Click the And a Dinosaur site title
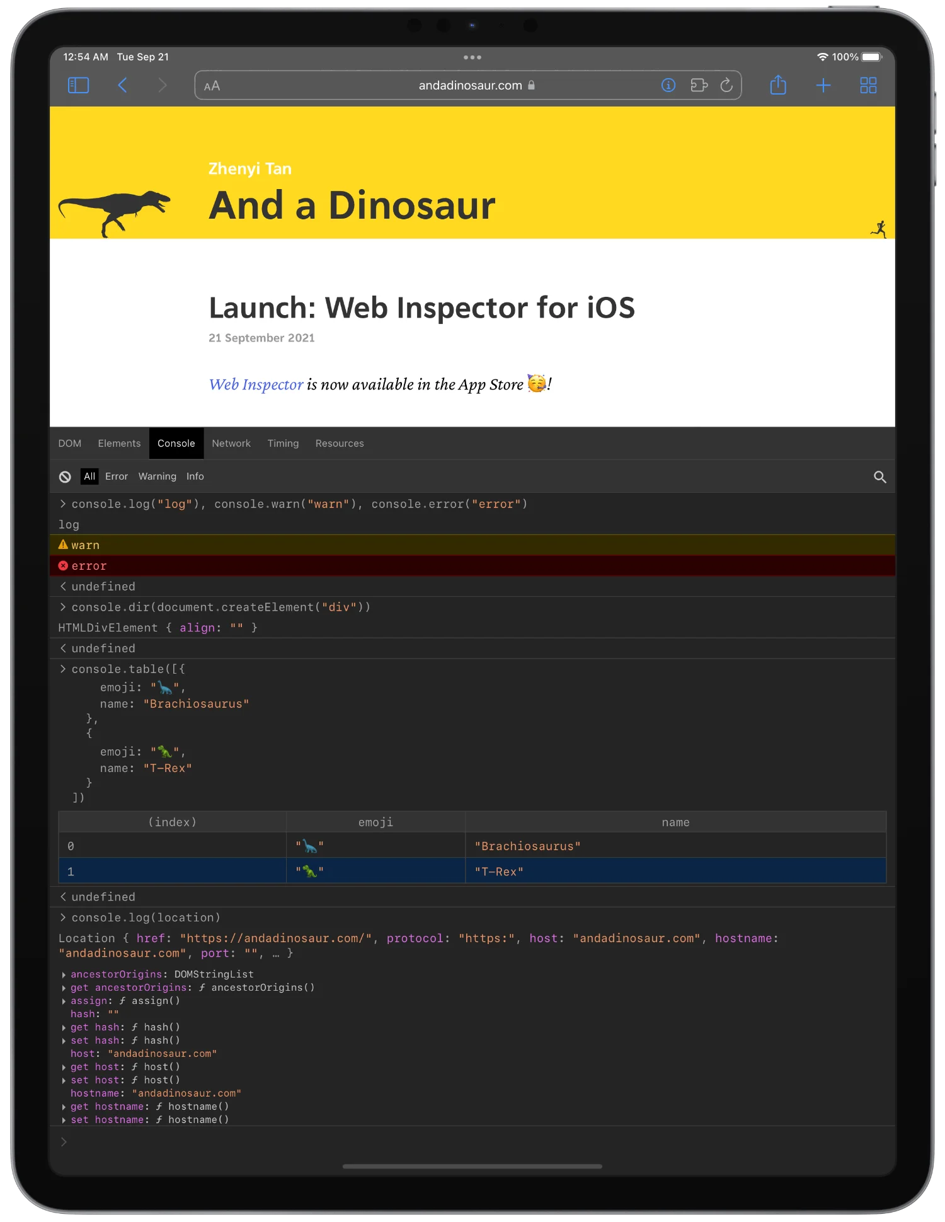Screen dimensions: 945x1222 click(352, 205)
